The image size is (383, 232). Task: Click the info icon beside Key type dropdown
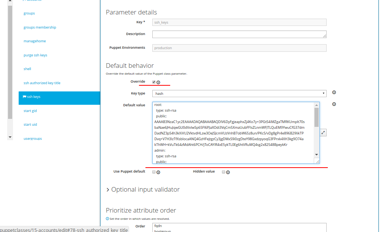[334, 93]
